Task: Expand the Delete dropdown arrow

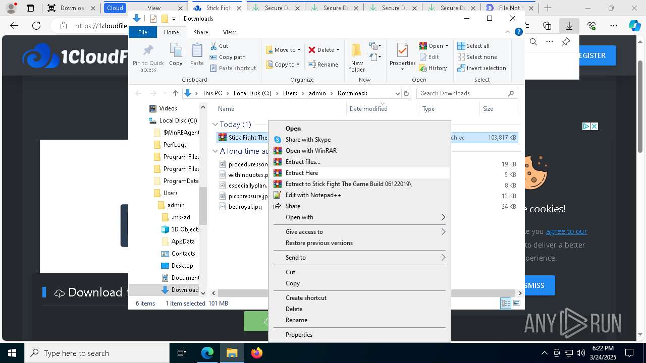Action: (338, 50)
